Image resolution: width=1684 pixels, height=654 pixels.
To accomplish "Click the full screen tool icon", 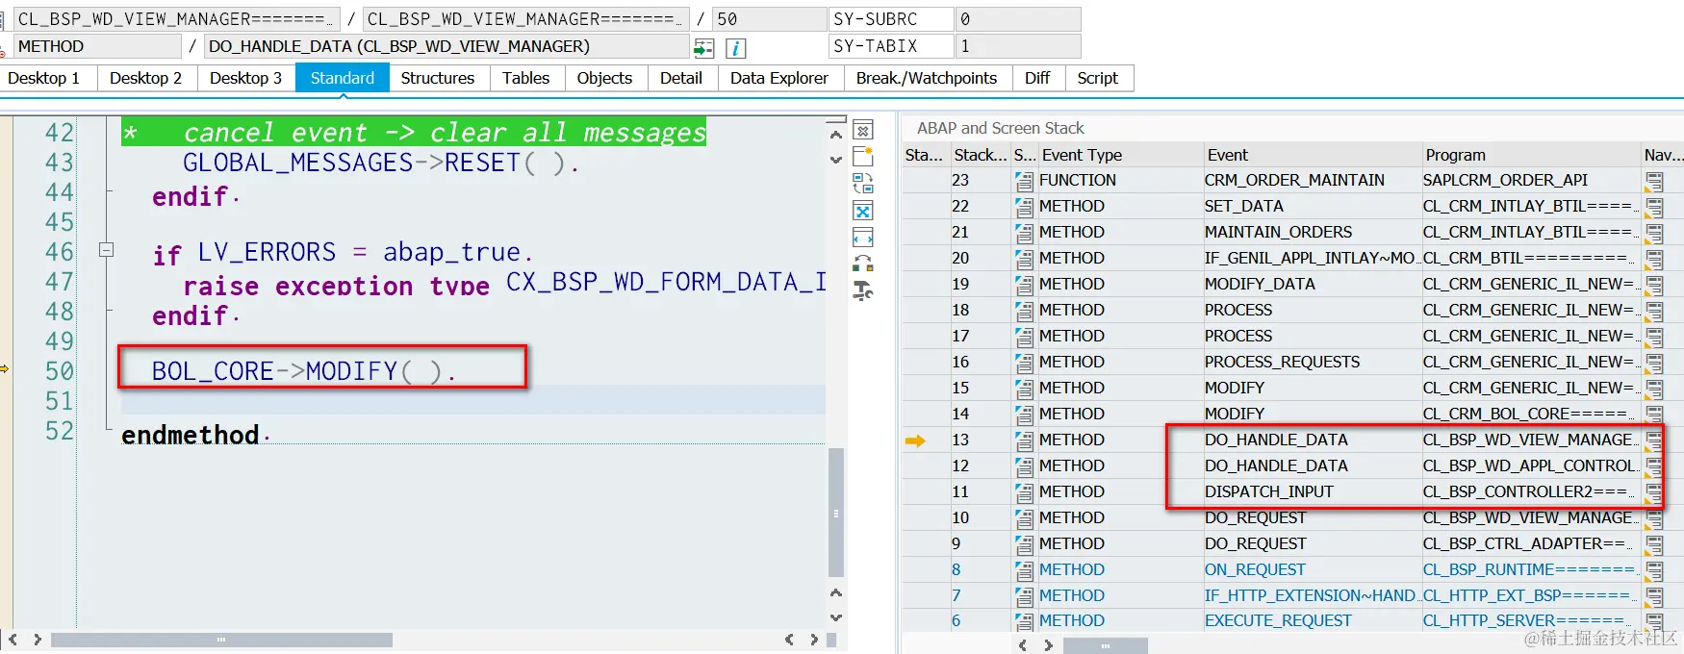I will (863, 212).
